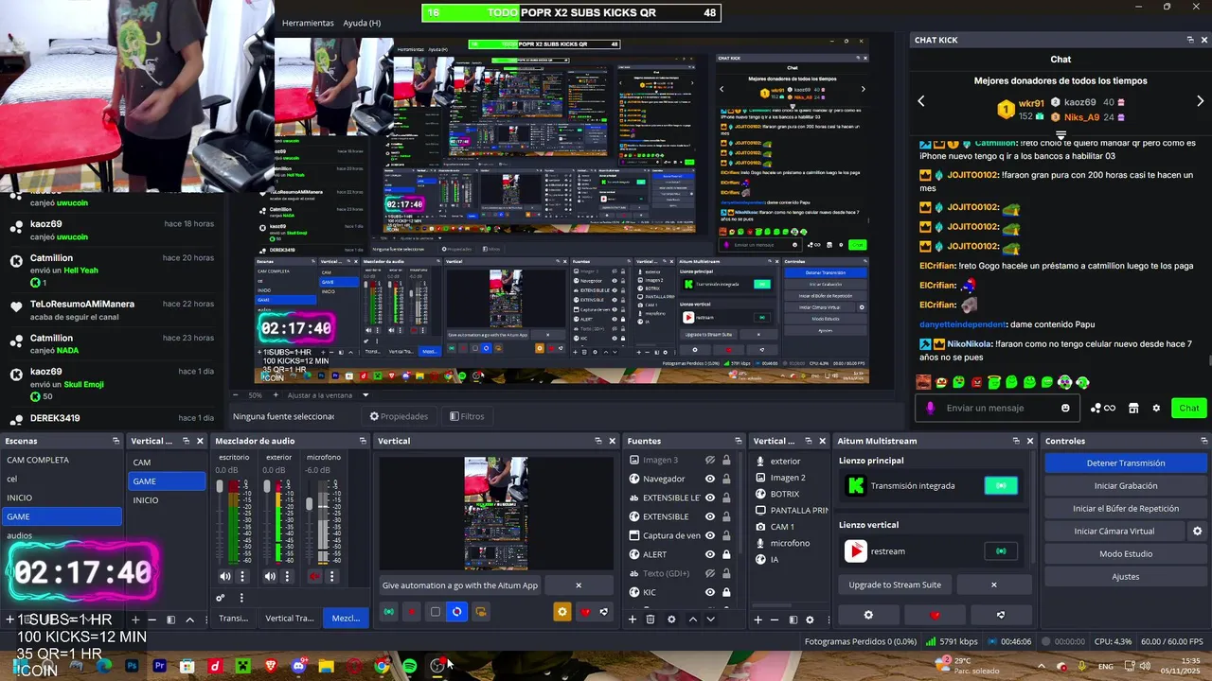Go to next top donors page
Viewport: 1212px width, 681px height.
click(1201, 101)
